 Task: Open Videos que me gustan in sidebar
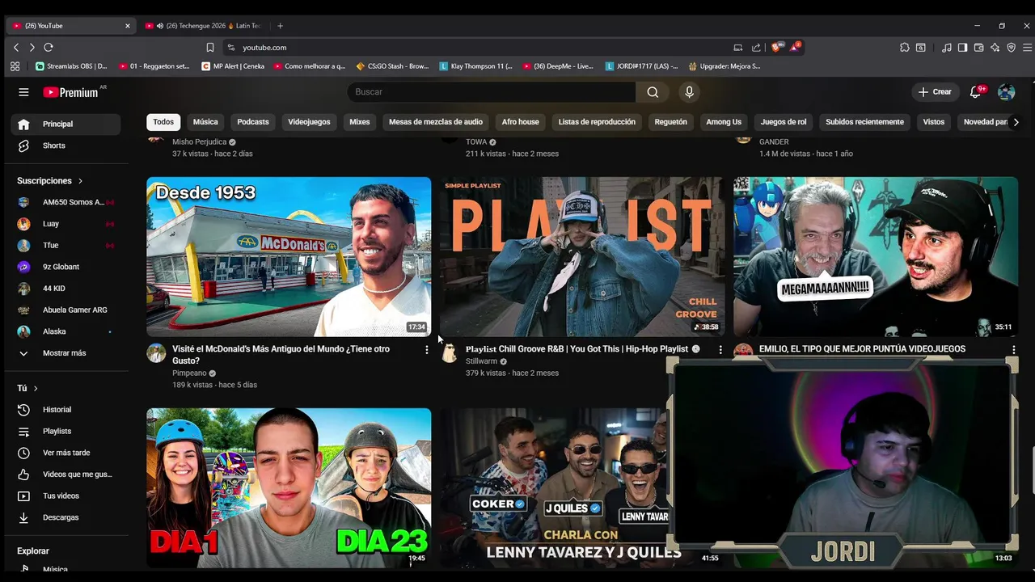tap(65, 474)
